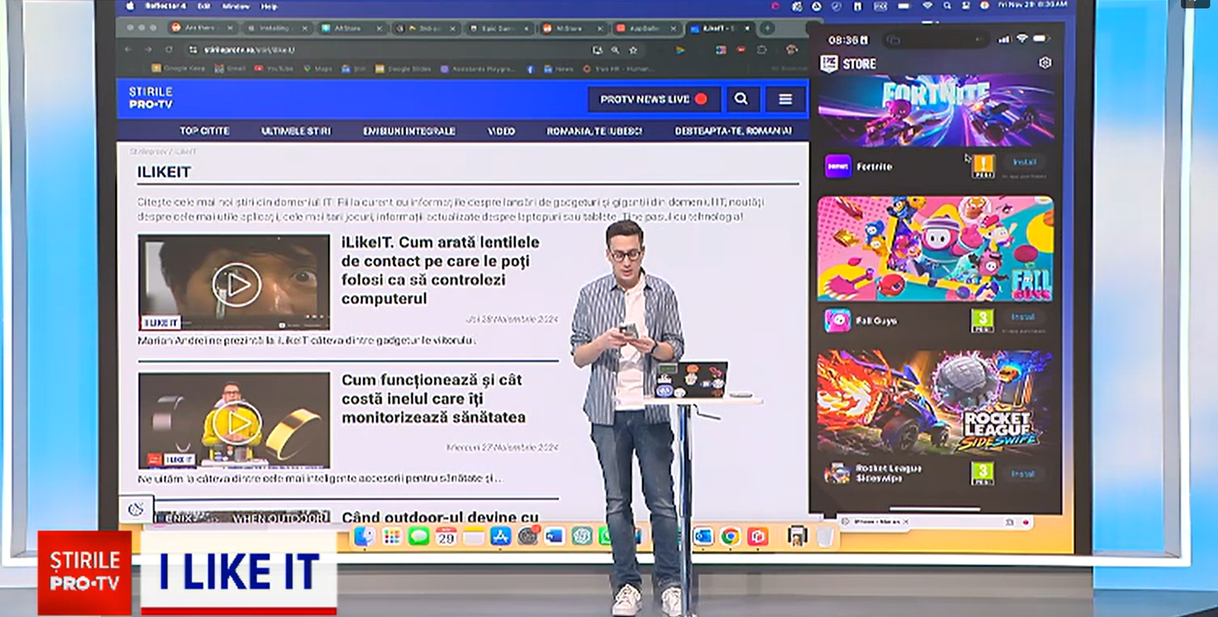The image size is (1218, 617).
Task: Launch Google Chrome from the Dock
Action: [x=730, y=536]
